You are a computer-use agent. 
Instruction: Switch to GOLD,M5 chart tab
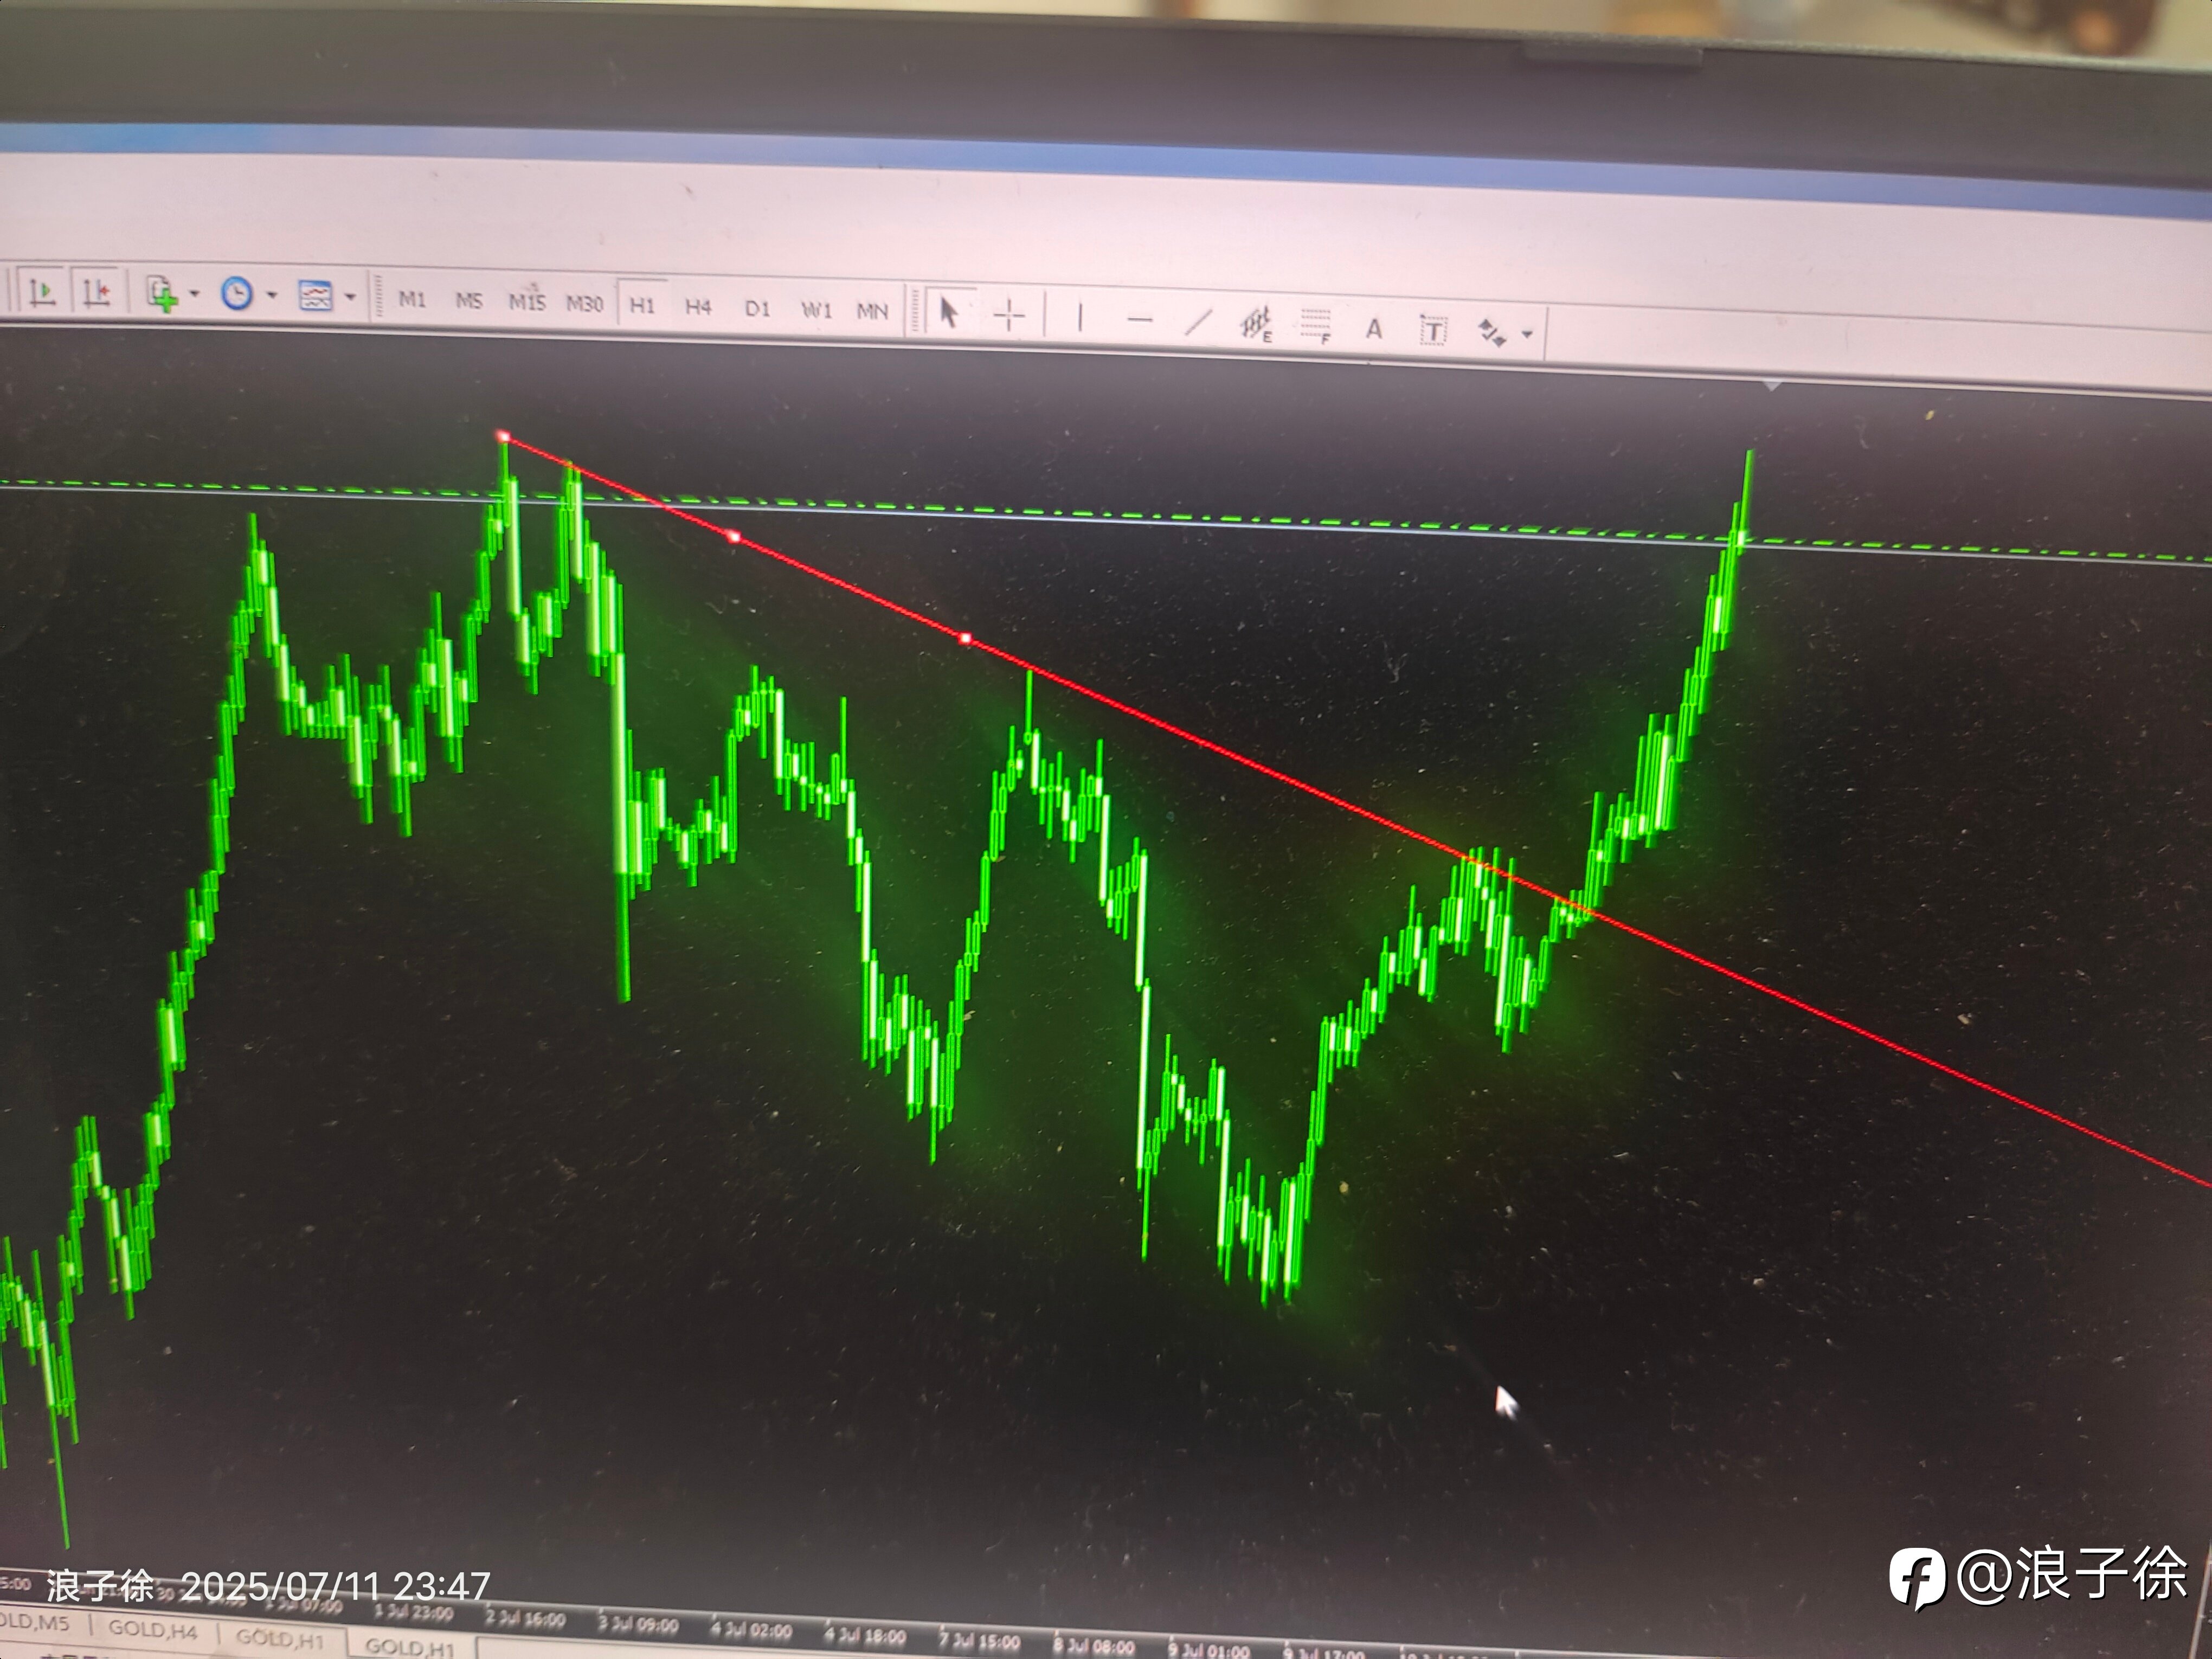(x=36, y=1623)
